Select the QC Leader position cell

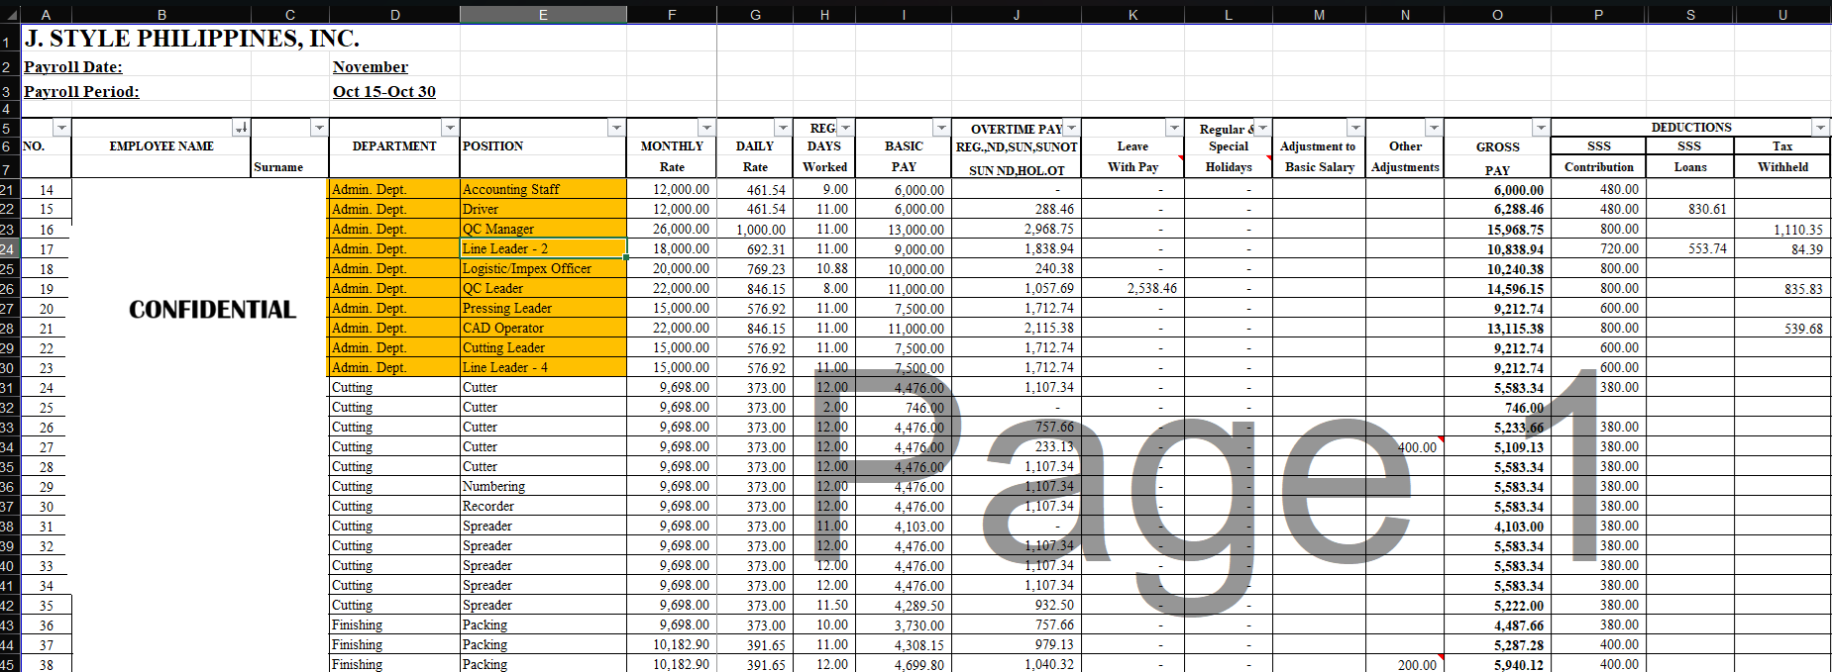[x=543, y=288]
